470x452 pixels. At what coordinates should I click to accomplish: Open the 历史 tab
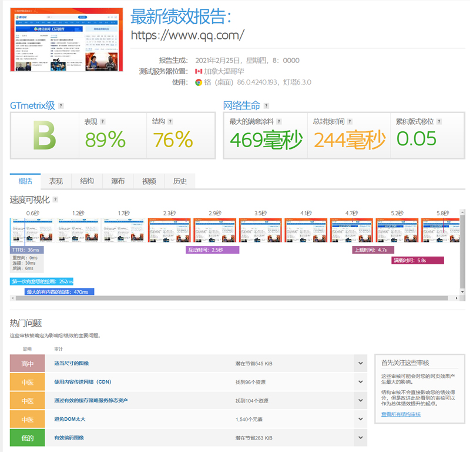(180, 181)
